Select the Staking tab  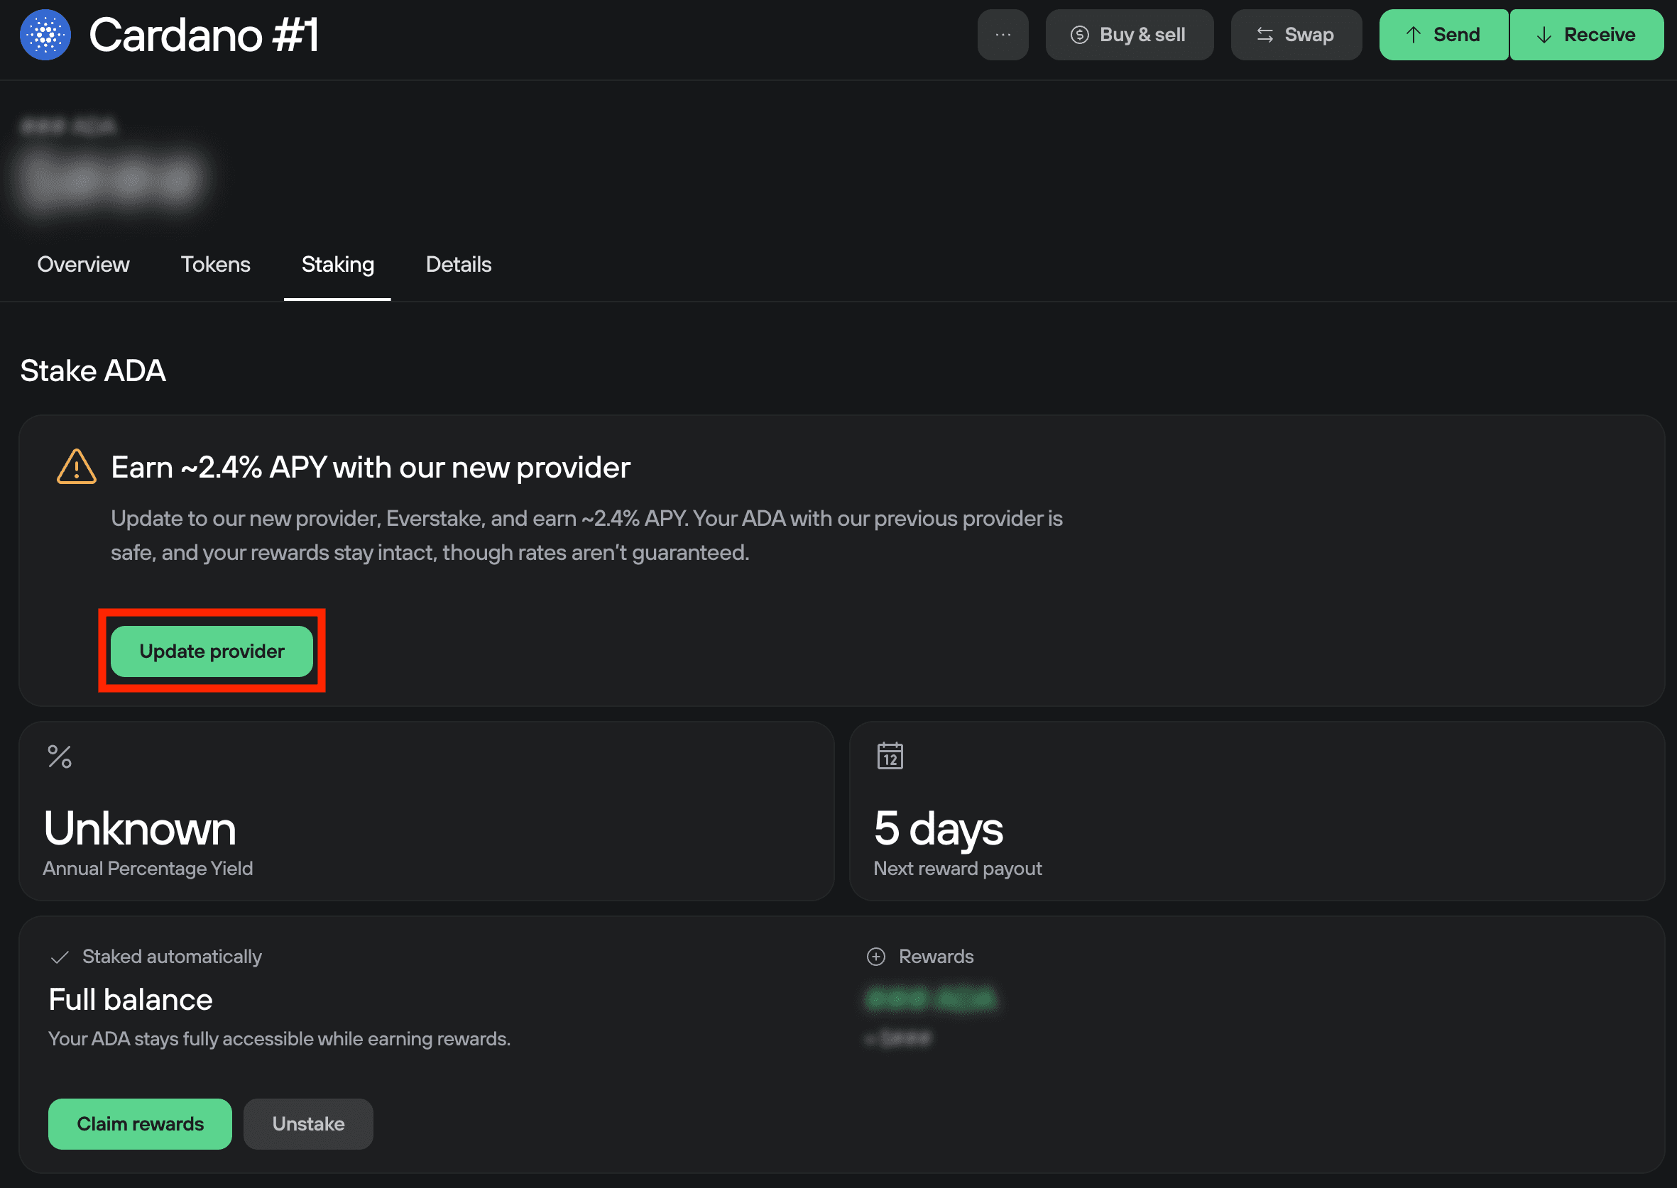[337, 265]
